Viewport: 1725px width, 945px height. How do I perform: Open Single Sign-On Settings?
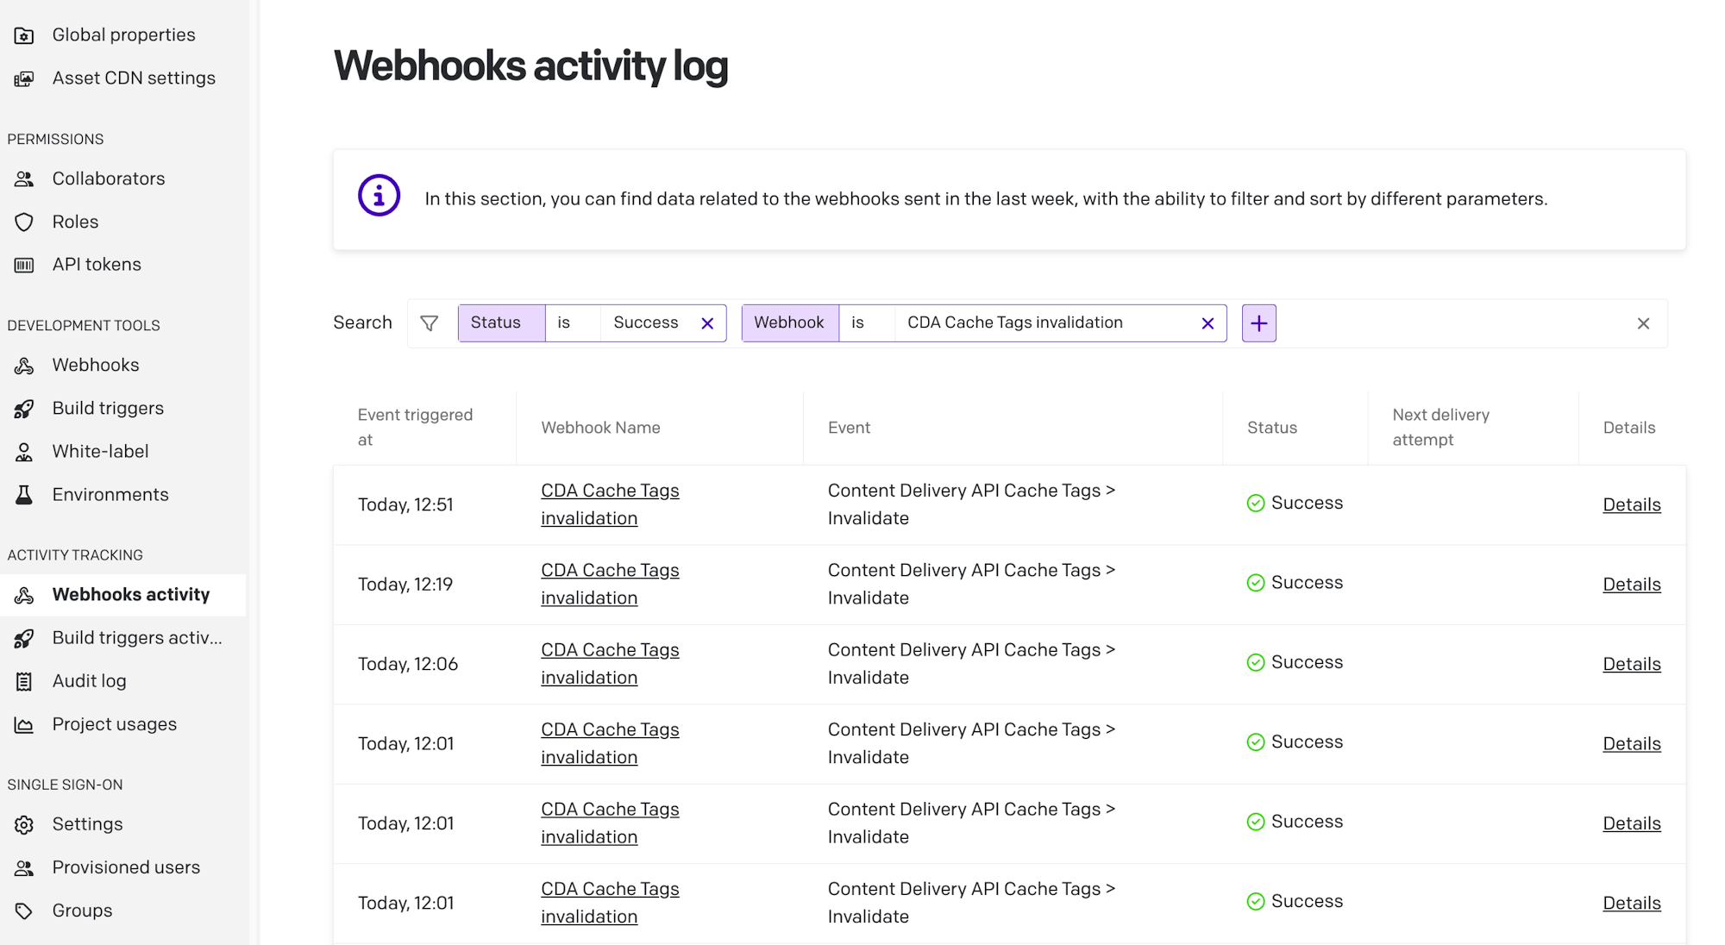(87, 825)
